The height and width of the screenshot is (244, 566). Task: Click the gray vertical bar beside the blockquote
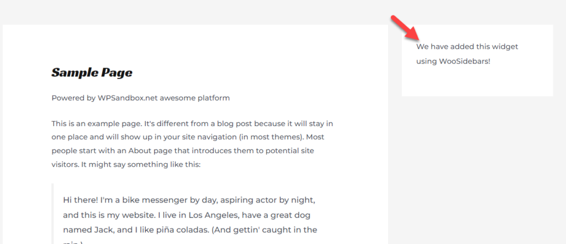pyautogui.click(x=53, y=214)
